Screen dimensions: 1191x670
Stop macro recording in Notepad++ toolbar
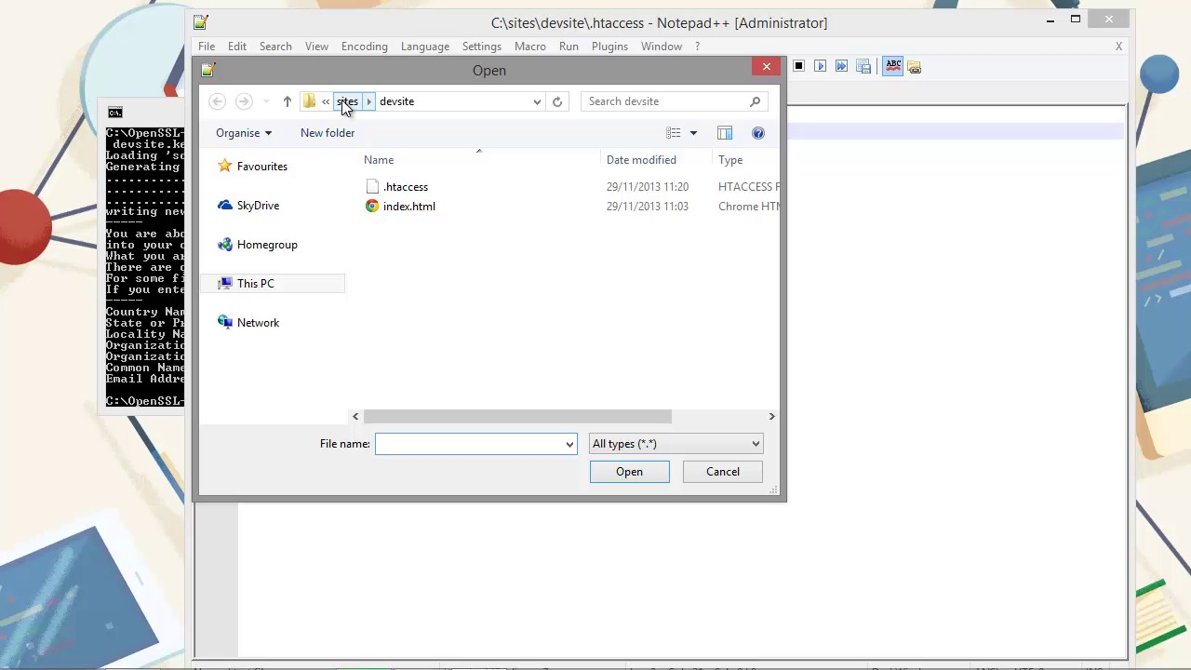pyautogui.click(x=798, y=66)
